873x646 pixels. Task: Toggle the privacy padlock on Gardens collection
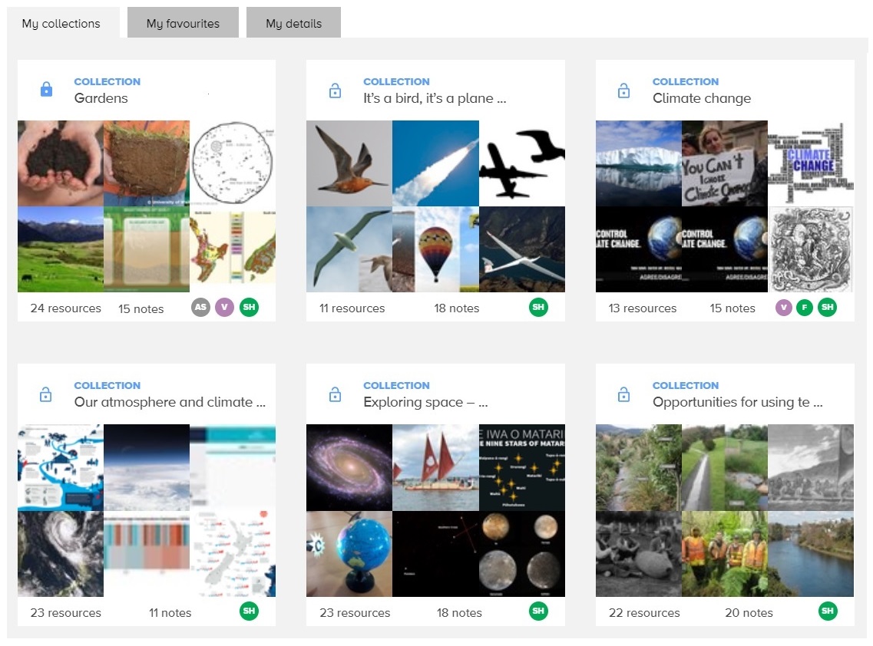click(x=45, y=90)
